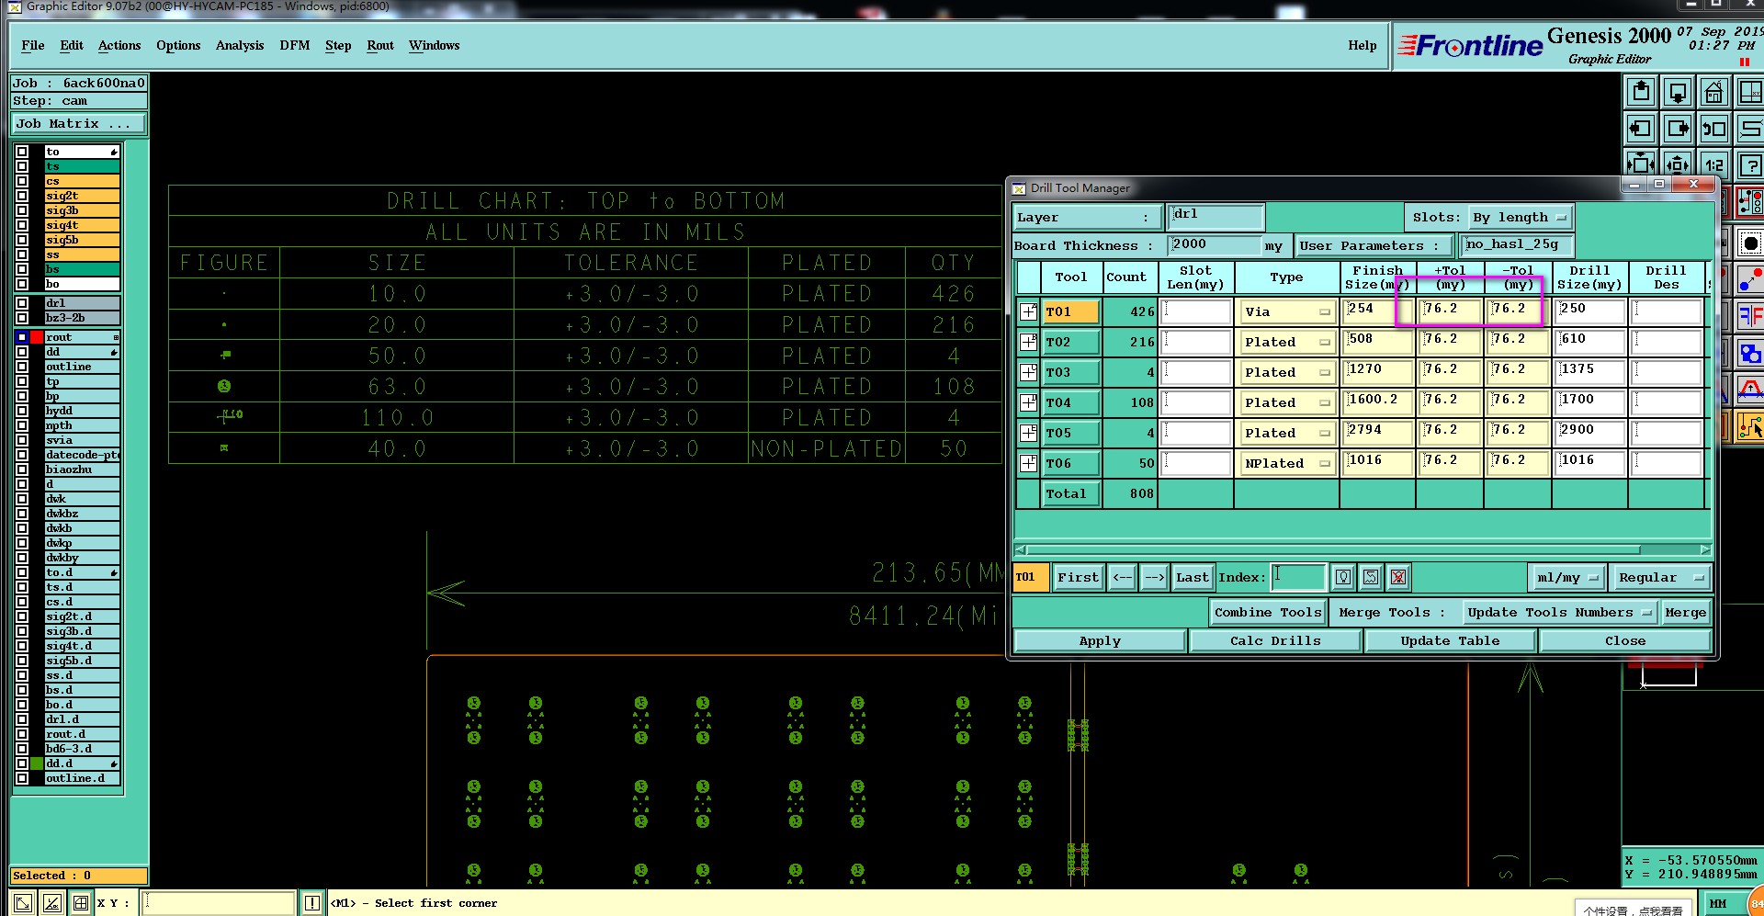This screenshot has height=916, width=1764.
Task: Open the Slots 'By length' dropdown
Action: tap(1520, 218)
